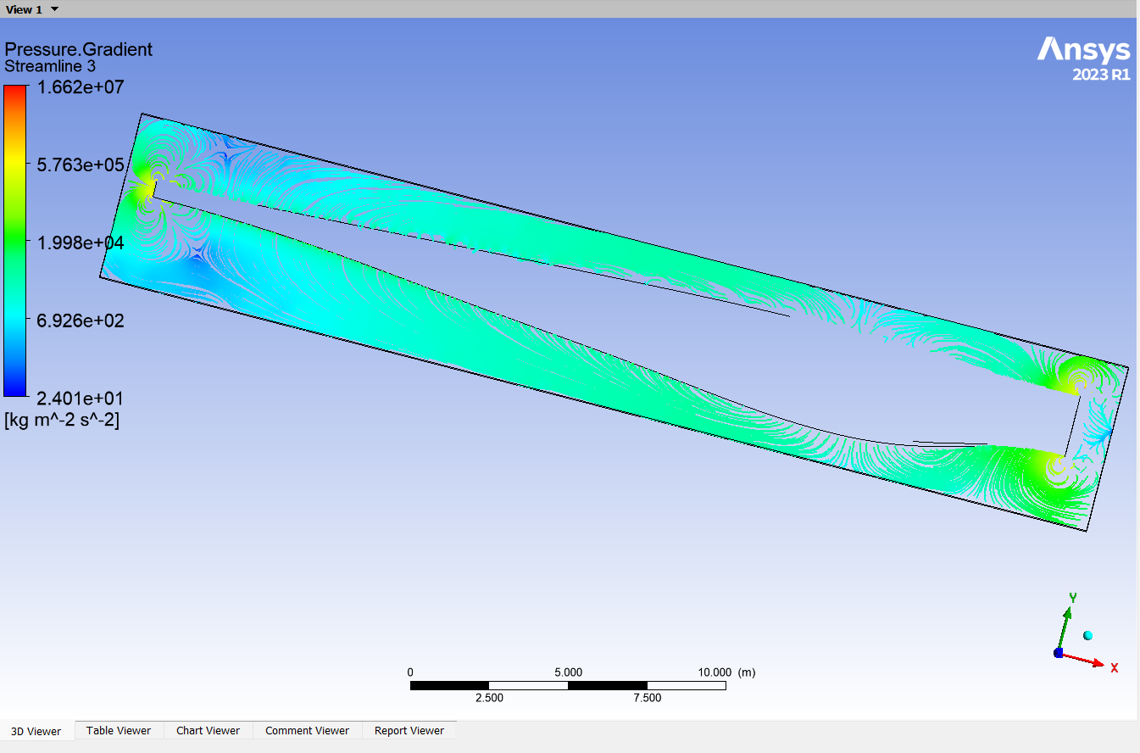
Task: Switch to the Chart Viewer tab
Action: [208, 730]
